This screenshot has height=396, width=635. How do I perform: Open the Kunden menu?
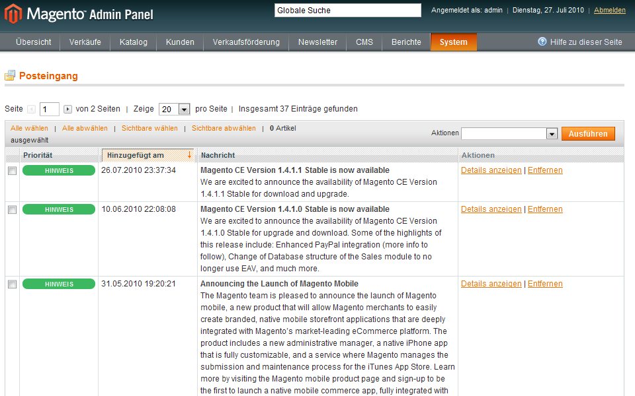180,42
